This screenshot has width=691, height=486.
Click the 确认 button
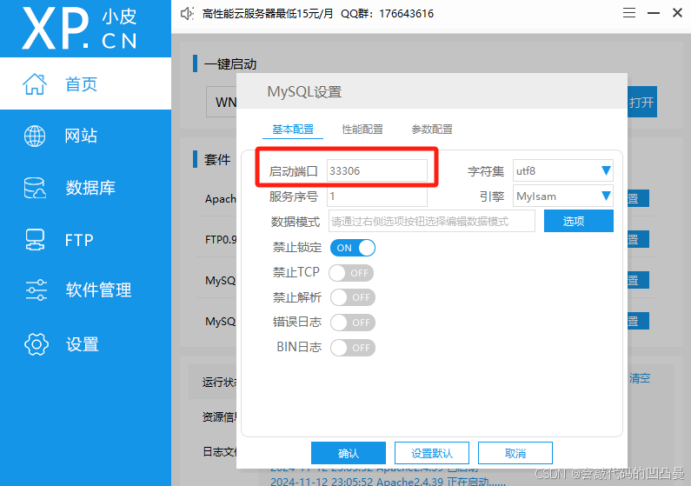349,453
